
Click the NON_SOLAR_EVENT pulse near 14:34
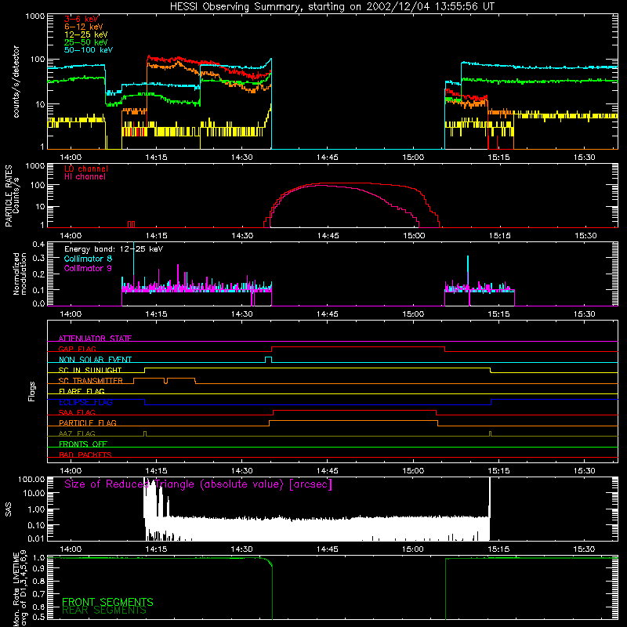[x=268, y=360]
